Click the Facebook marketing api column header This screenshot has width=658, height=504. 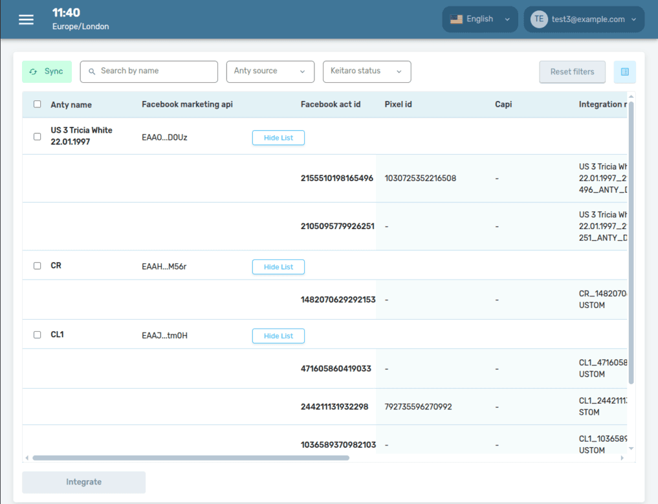coord(187,104)
